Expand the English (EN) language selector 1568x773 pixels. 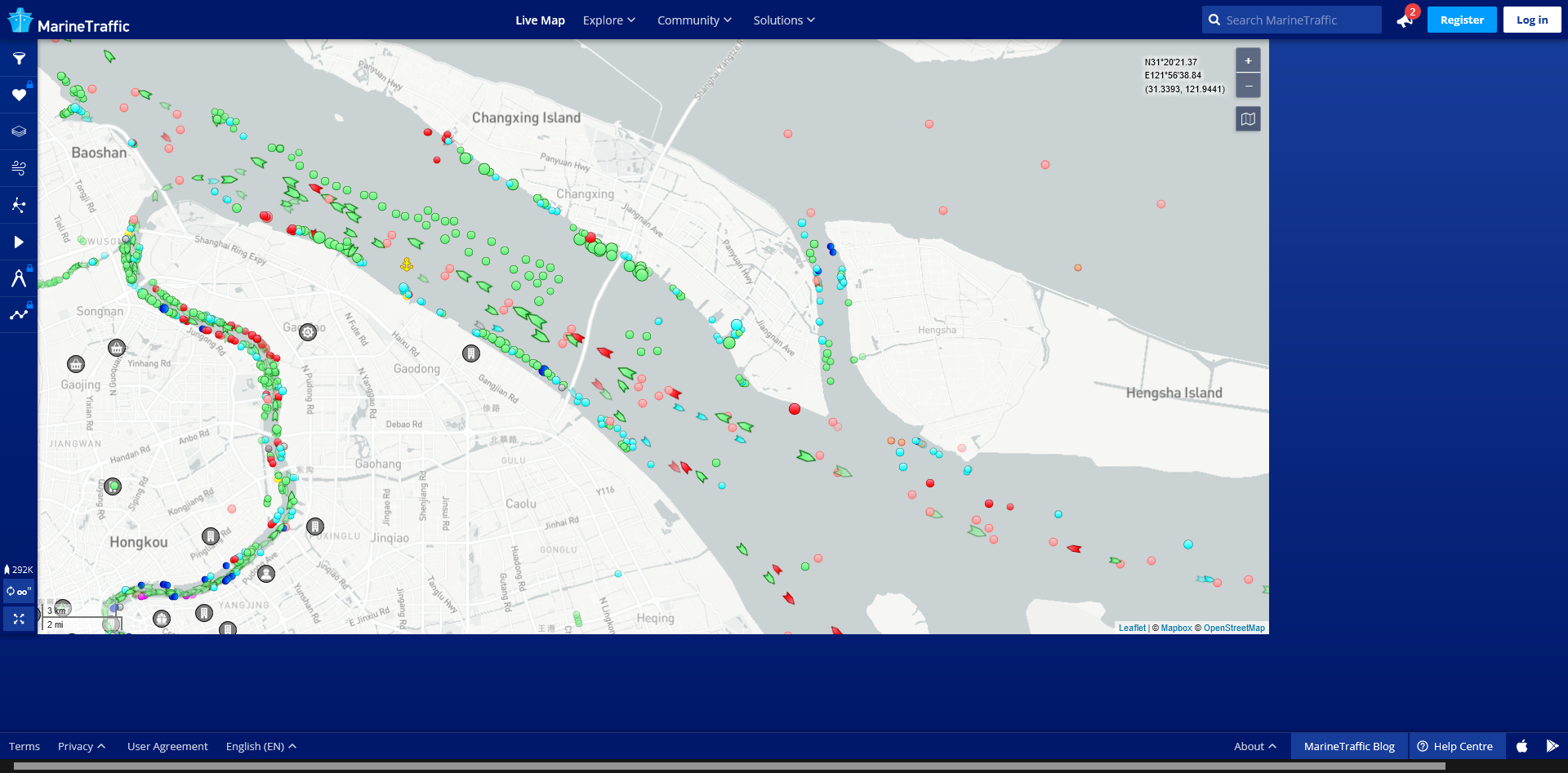[261, 746]
